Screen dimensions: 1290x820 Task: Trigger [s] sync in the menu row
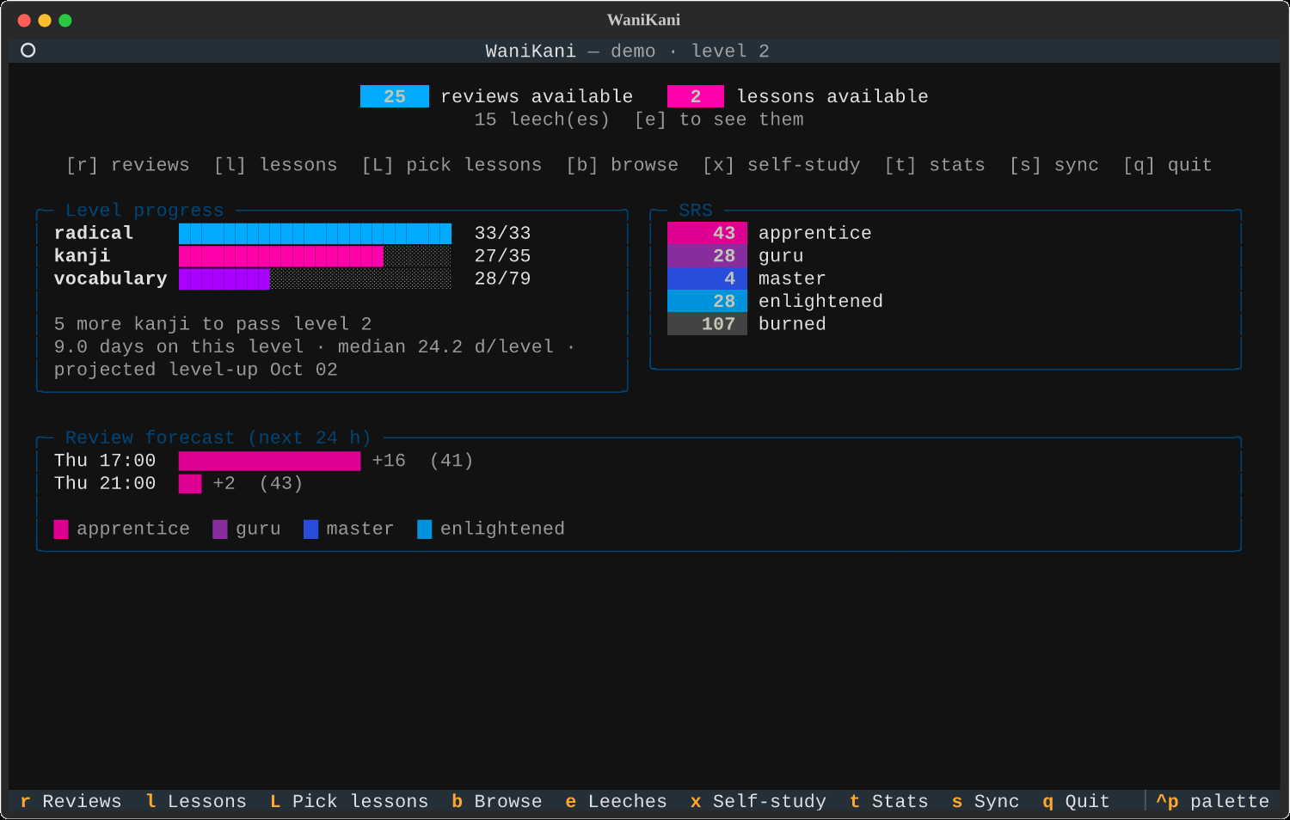tap(1054, 165)
